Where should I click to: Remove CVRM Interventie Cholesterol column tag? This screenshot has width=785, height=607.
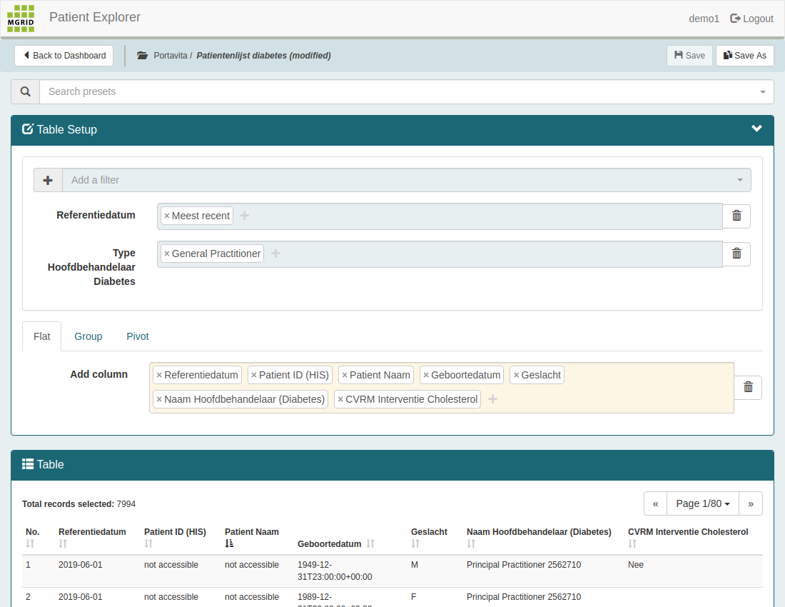tap(340, 399)
